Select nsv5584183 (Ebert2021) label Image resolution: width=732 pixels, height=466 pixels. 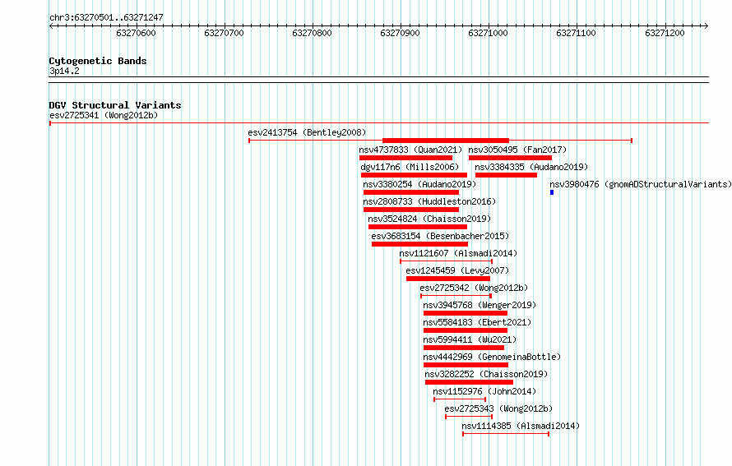coord(477,322)
